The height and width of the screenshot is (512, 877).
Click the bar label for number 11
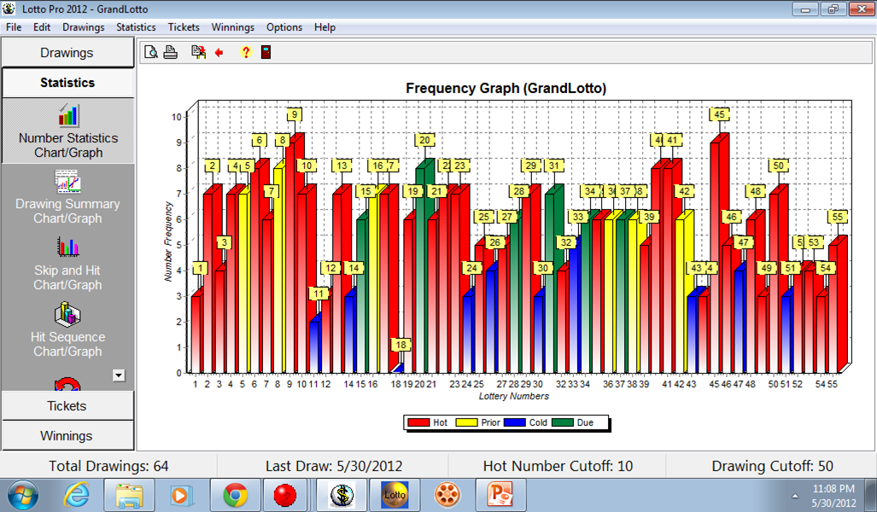click(319, 294)
